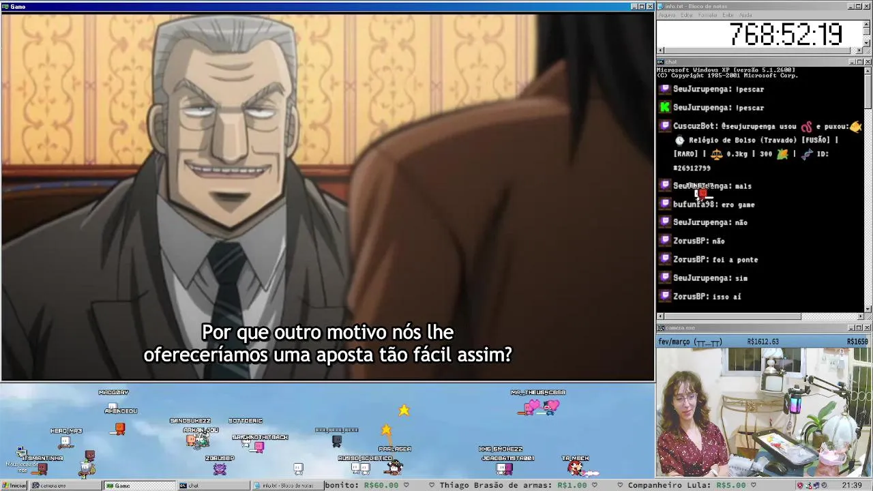This screenshot has height=491, width=873.
Task: Click Notepad vertical scroll down arrow
Action: 867,42
